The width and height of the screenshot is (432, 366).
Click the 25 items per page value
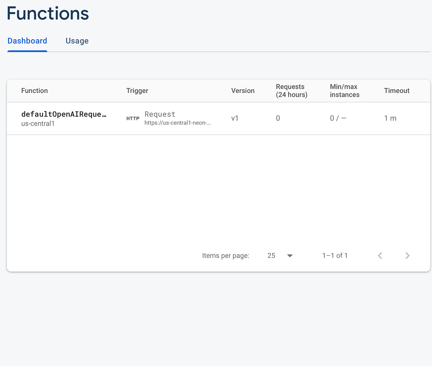(271, 256)
